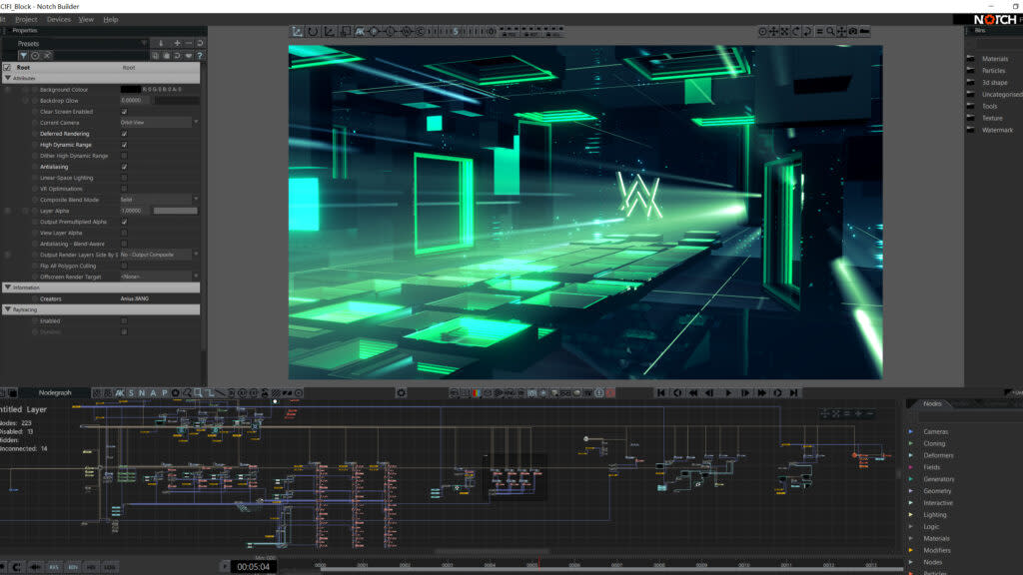
Task: Click the remove preset minus icon
Action: [x=189, y=43]
